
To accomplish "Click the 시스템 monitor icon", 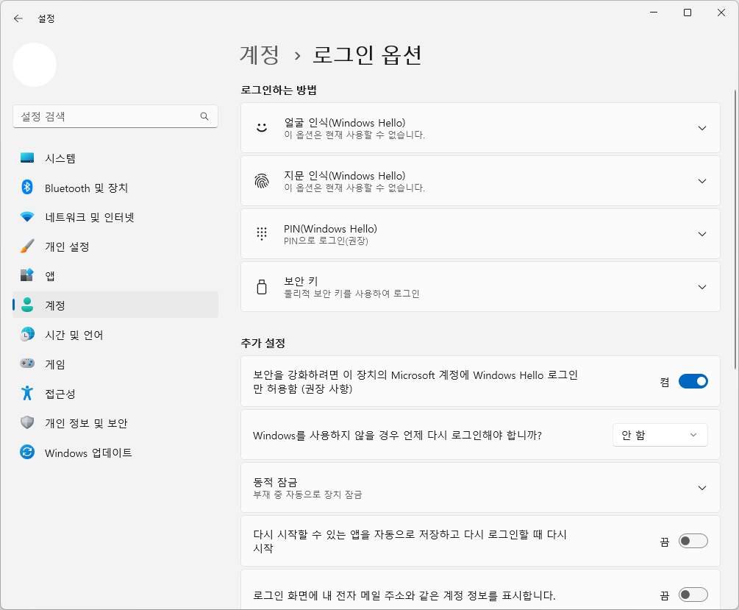I will pos(27,157).
